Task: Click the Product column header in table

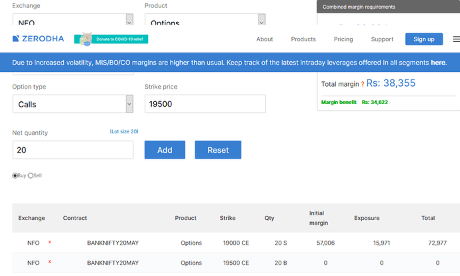Action: click(185, 218)
